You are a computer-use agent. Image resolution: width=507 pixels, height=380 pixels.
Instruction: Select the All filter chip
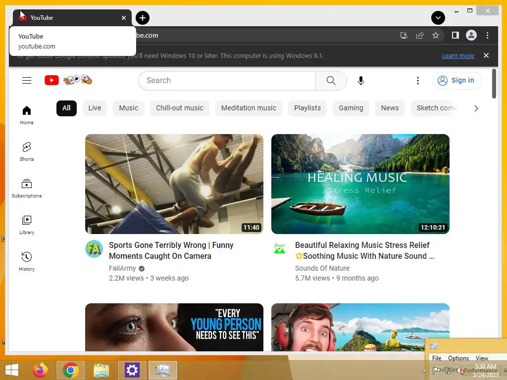(66, 108)
